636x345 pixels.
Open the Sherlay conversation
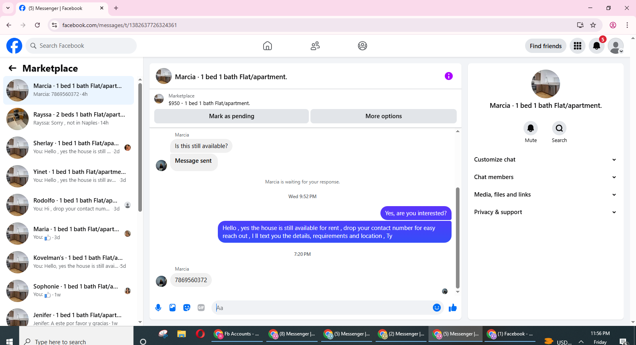[68, 148]
